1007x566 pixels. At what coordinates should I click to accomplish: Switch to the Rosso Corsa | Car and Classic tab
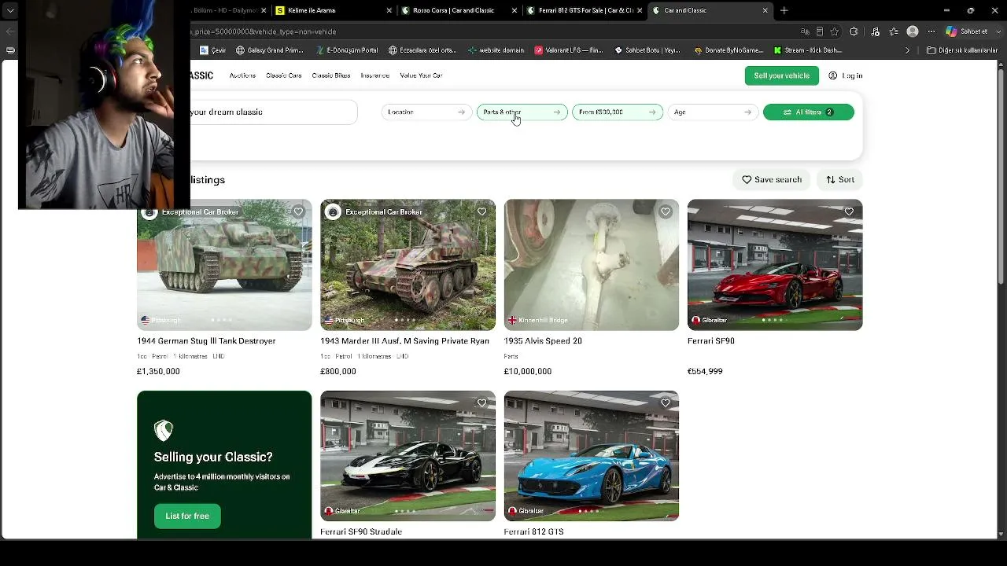click(459, 10)
